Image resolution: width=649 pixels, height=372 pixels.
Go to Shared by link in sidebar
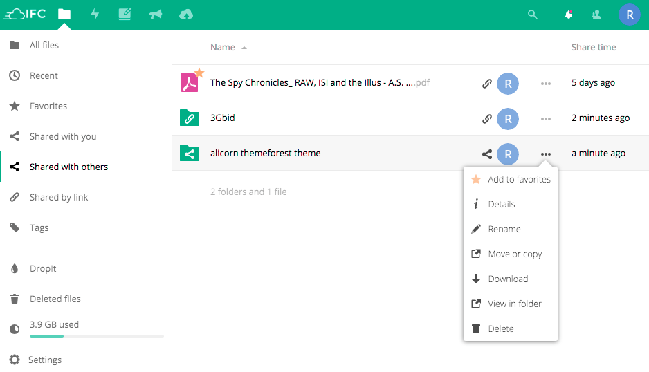59,197
